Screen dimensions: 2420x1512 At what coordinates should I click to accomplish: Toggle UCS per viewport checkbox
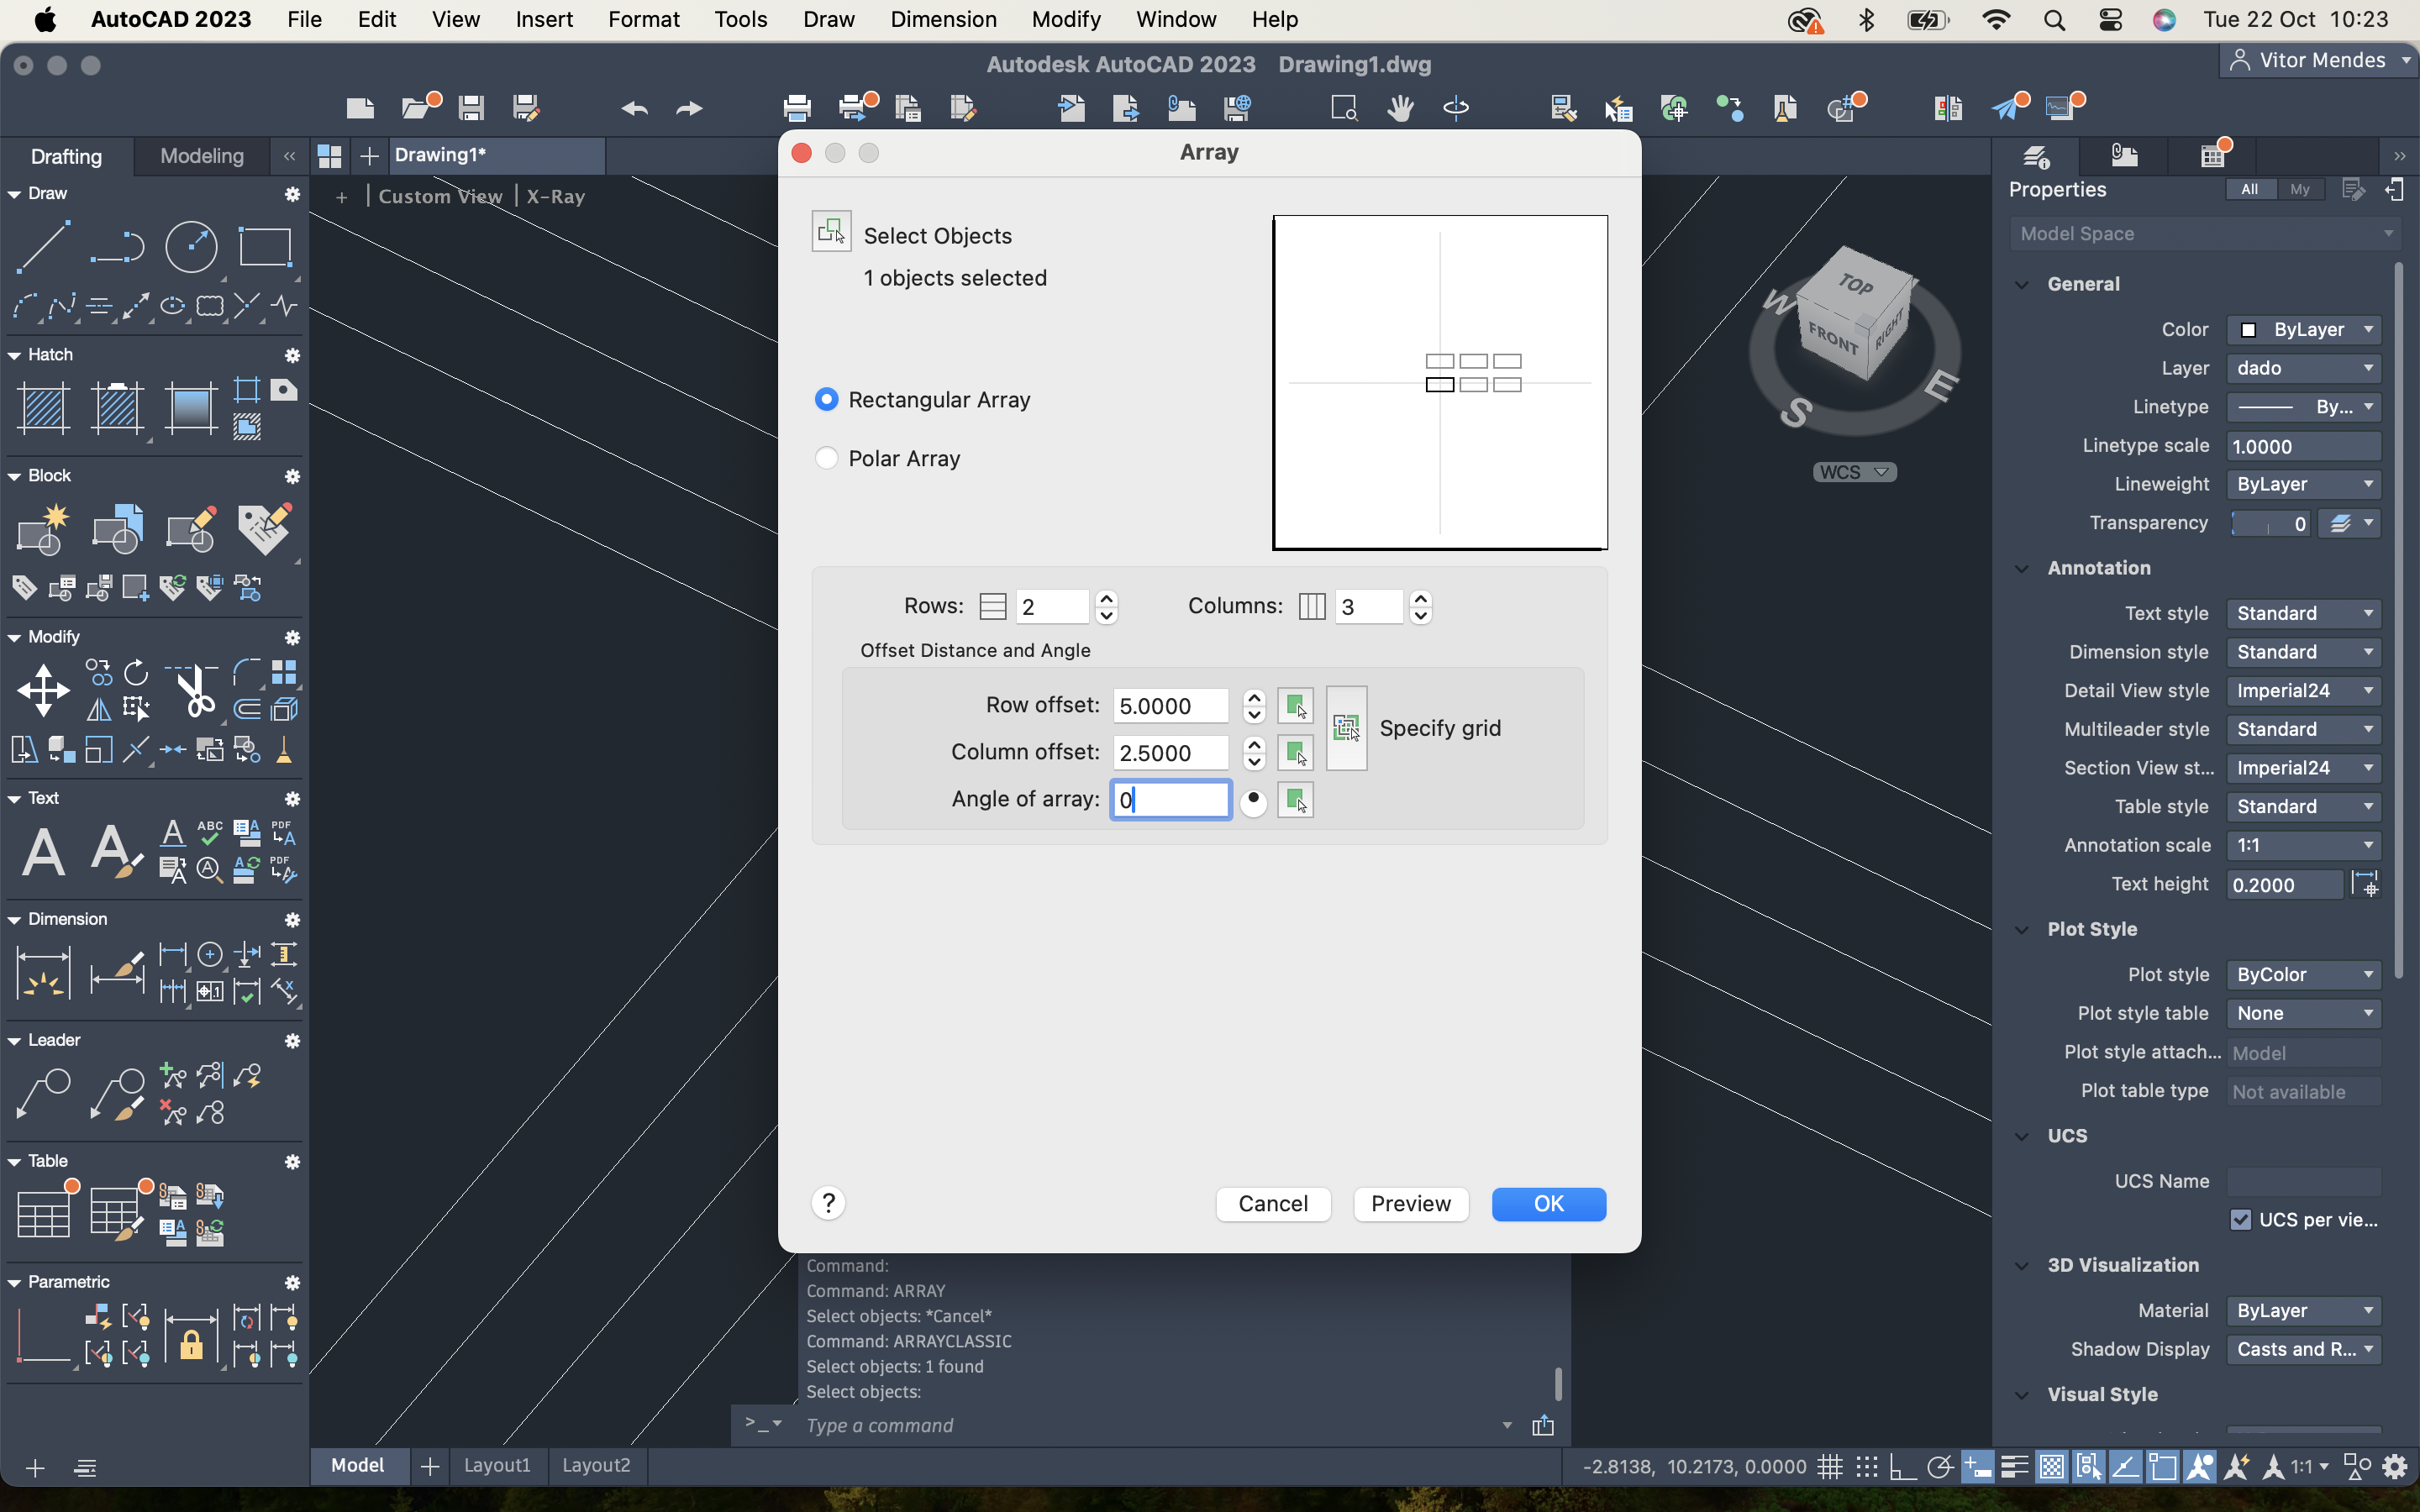[2240, 1220]
